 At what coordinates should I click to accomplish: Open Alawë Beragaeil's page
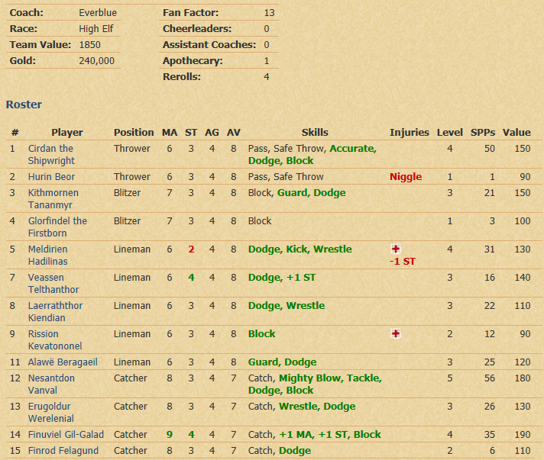coord(63,362)
